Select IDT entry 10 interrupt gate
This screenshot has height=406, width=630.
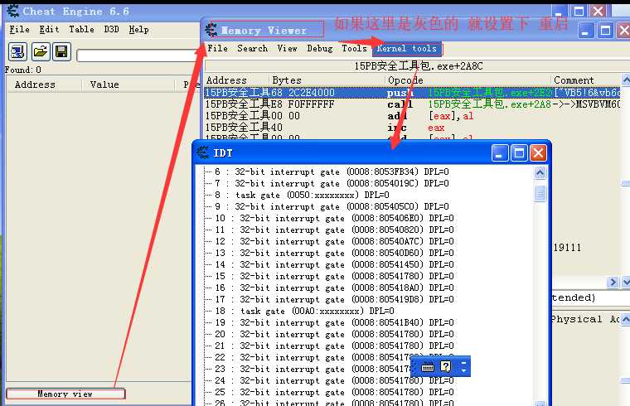334,219
